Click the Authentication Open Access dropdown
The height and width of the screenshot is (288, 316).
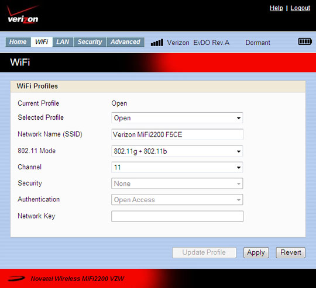177,200
